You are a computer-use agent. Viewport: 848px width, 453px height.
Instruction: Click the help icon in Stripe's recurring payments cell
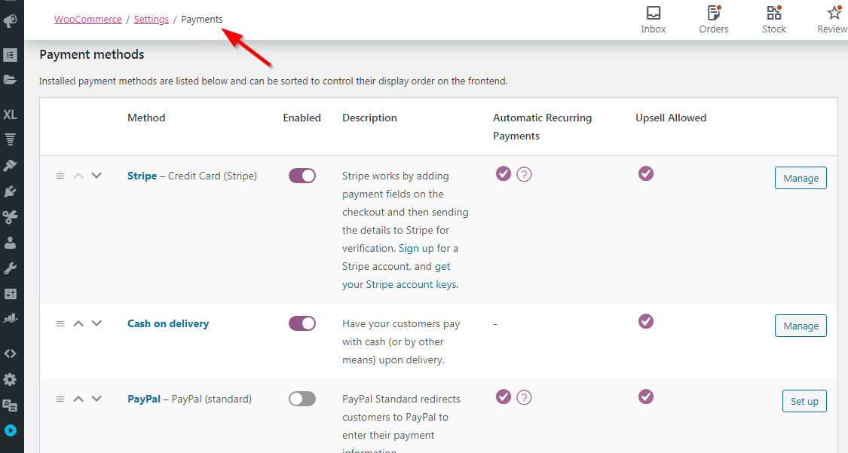pos(524,175)
